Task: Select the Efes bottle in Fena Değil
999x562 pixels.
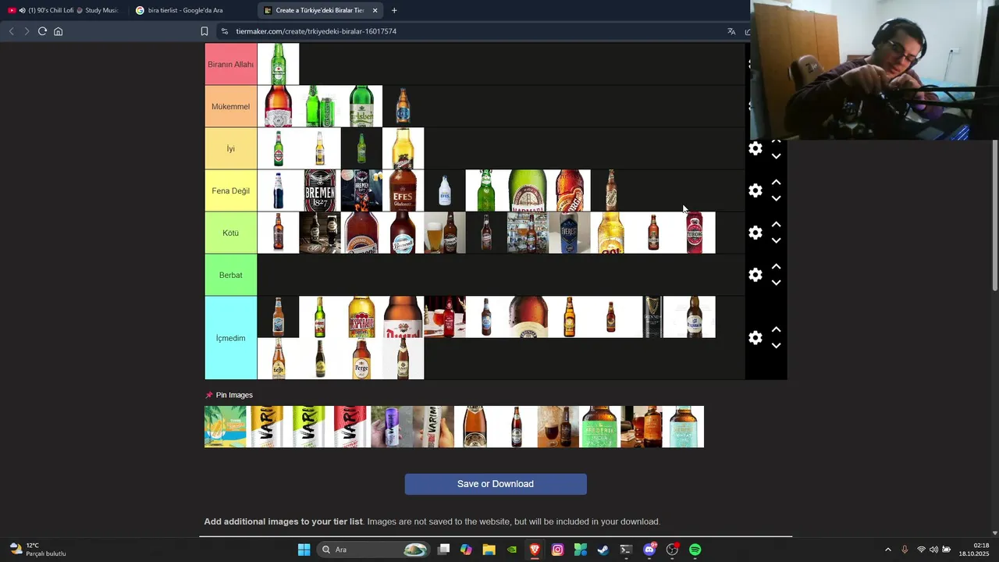Action: (404, 190)
